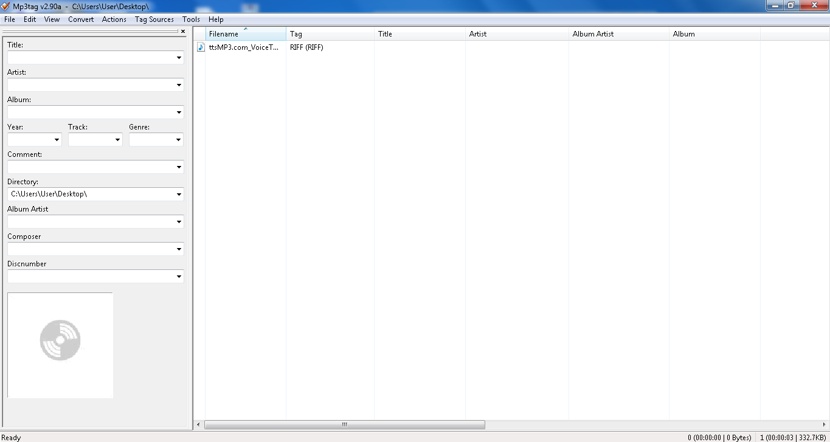
Task: Sort by the Tag column header
Action: [330, 34]
